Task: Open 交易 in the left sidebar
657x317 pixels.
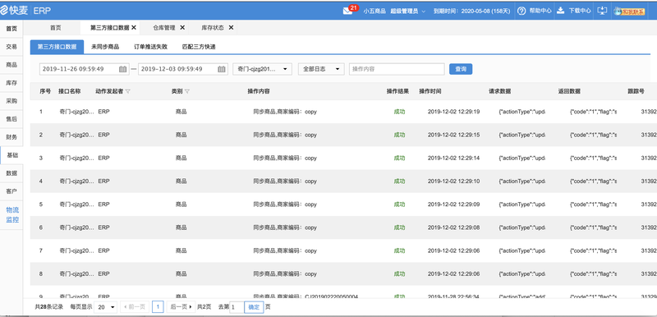Action: [11, 47]
